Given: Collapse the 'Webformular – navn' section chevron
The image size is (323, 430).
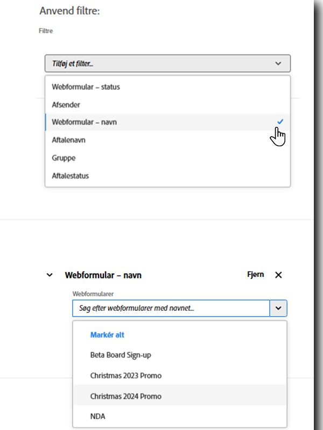Looking at the screenshot, I should click(50, 275).
